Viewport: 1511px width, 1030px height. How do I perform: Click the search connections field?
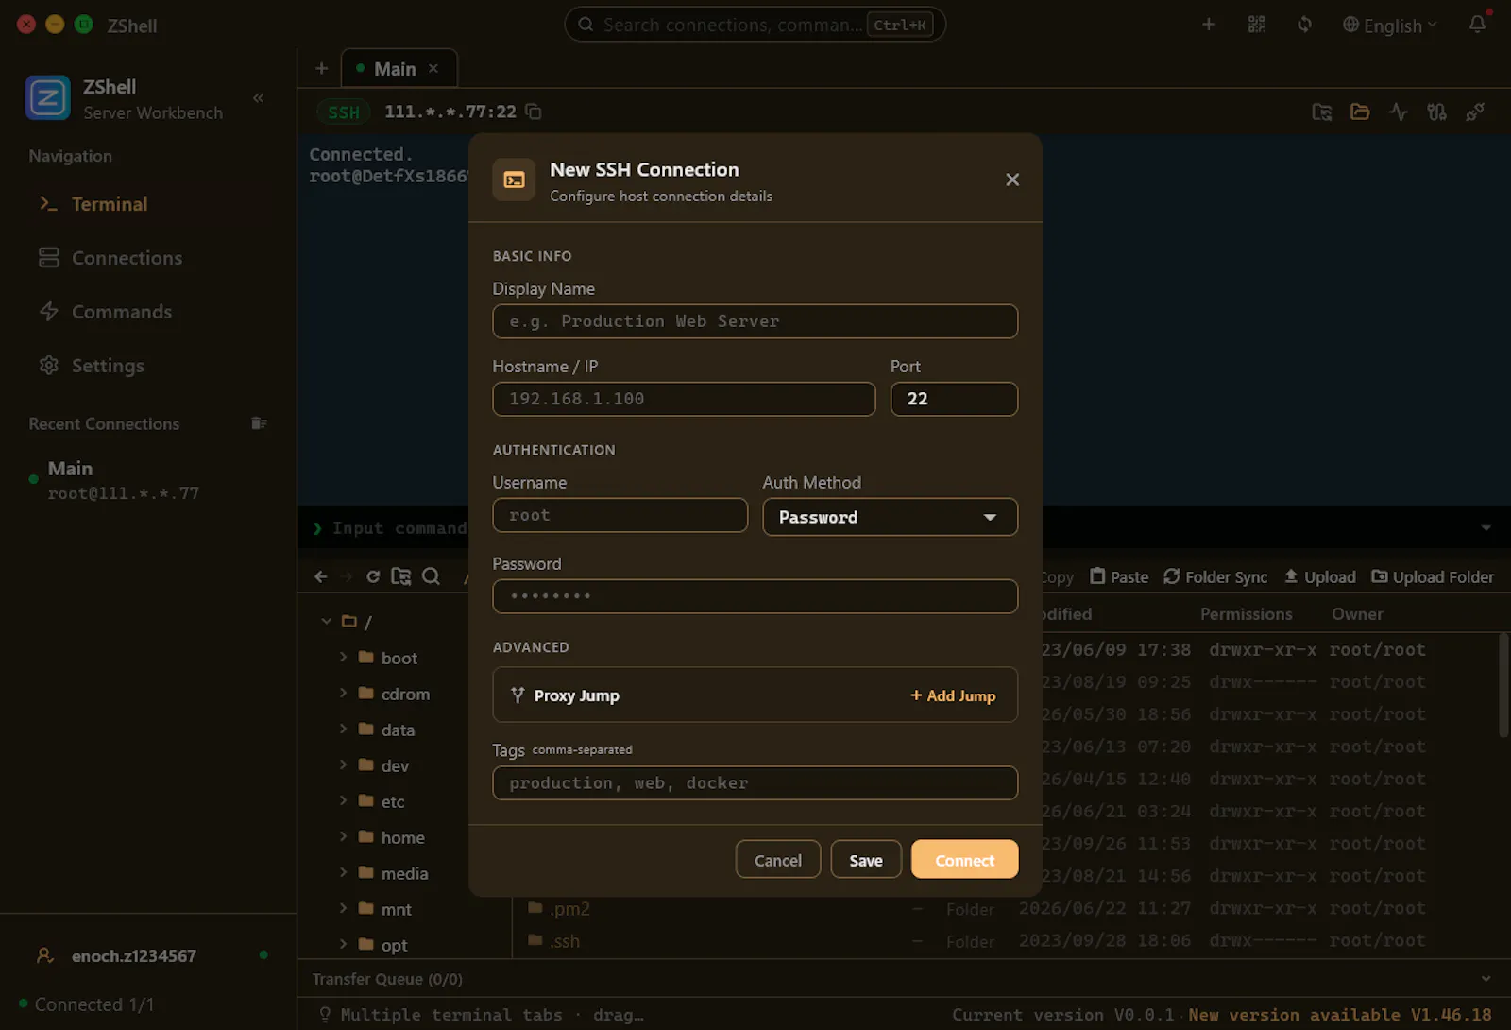pos(755,25)
